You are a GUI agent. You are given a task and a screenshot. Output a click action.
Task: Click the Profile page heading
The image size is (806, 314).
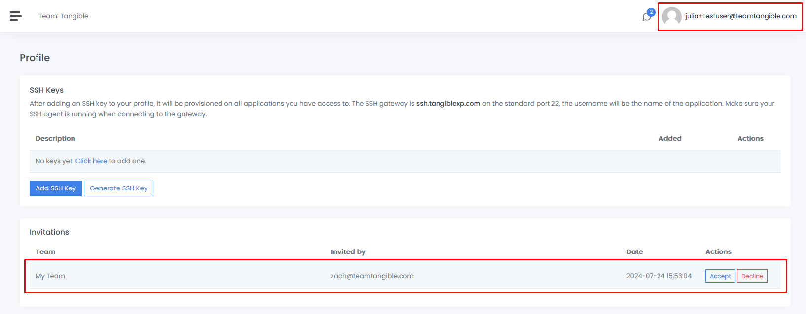35,58
